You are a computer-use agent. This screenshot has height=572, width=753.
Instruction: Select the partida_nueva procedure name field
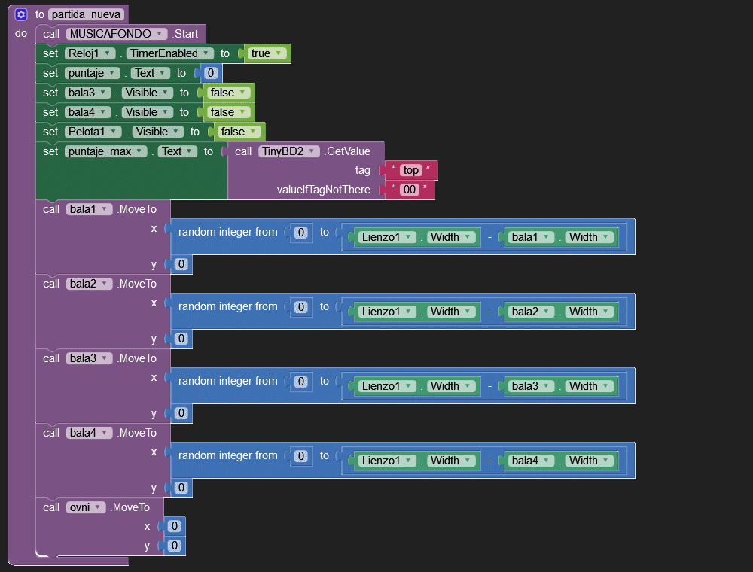click(x=87, y=14)
